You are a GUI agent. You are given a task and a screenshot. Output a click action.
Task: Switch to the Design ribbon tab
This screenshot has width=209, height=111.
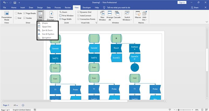(40, 8)
